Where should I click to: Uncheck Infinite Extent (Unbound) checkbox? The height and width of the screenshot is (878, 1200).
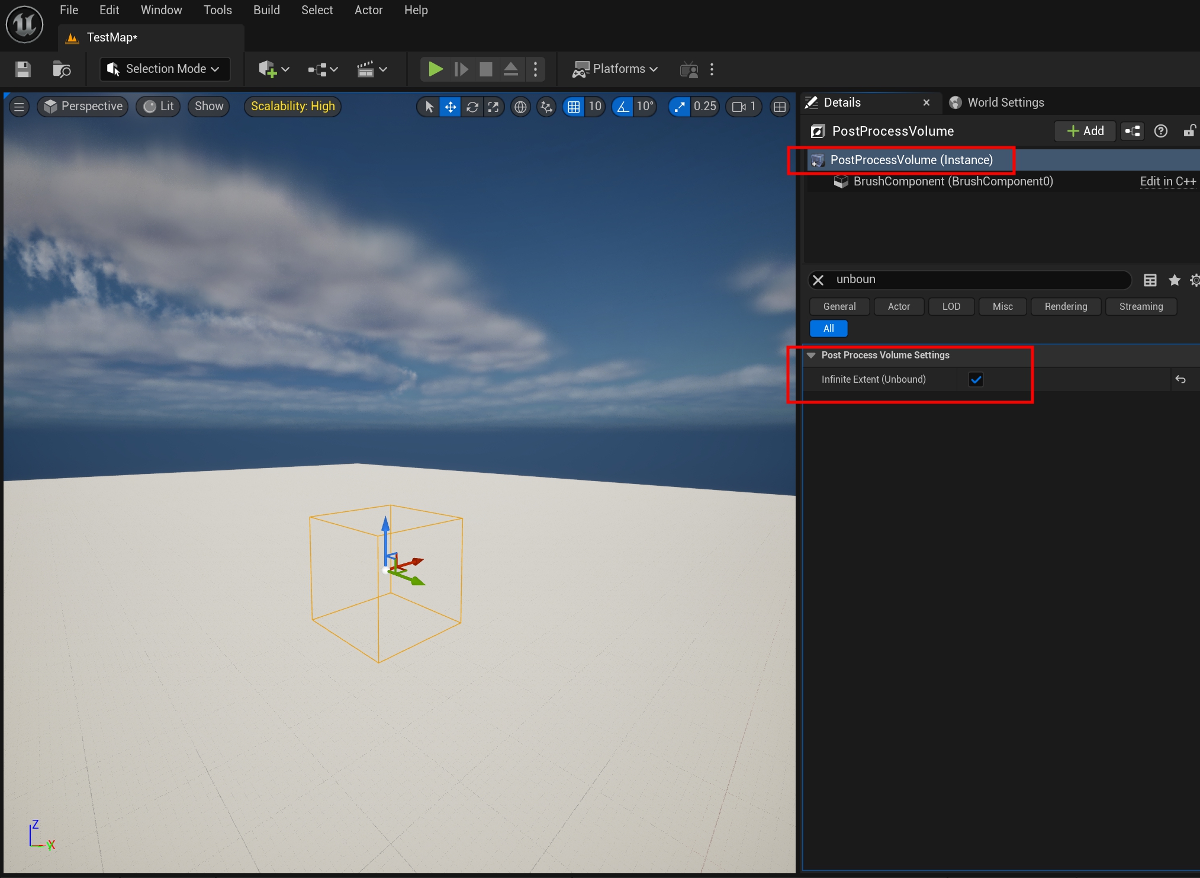point(976,379)
